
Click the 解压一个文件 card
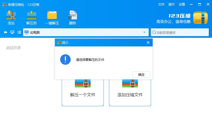(83, 93)
